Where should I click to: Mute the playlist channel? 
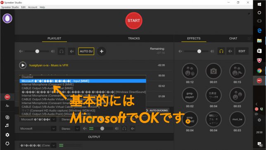[x=71, y=51]
